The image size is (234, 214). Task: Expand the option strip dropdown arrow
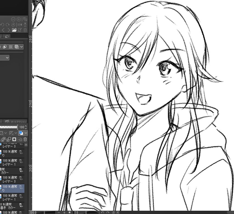point(21,47)
